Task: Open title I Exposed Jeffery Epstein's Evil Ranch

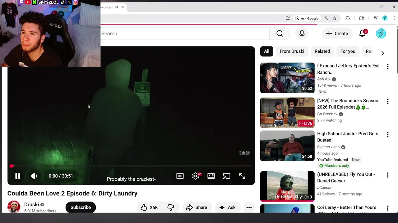Action: point(348,69)
